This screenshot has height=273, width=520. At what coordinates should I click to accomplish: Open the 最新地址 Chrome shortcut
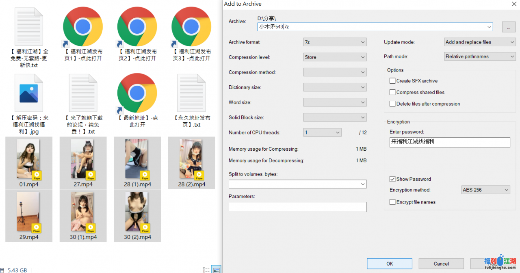[x=137, y=93]
